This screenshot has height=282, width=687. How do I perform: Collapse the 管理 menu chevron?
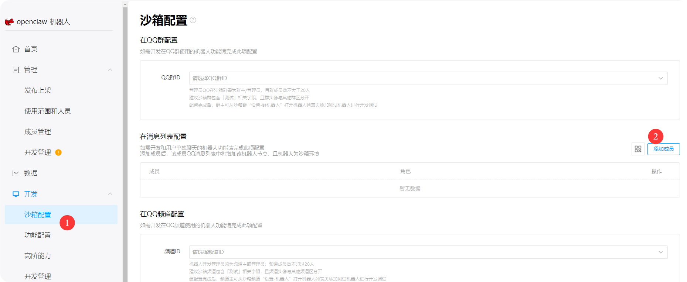110,70
